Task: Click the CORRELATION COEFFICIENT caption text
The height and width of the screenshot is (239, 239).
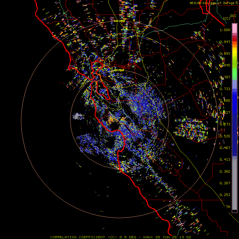Action: click(78, 237)
